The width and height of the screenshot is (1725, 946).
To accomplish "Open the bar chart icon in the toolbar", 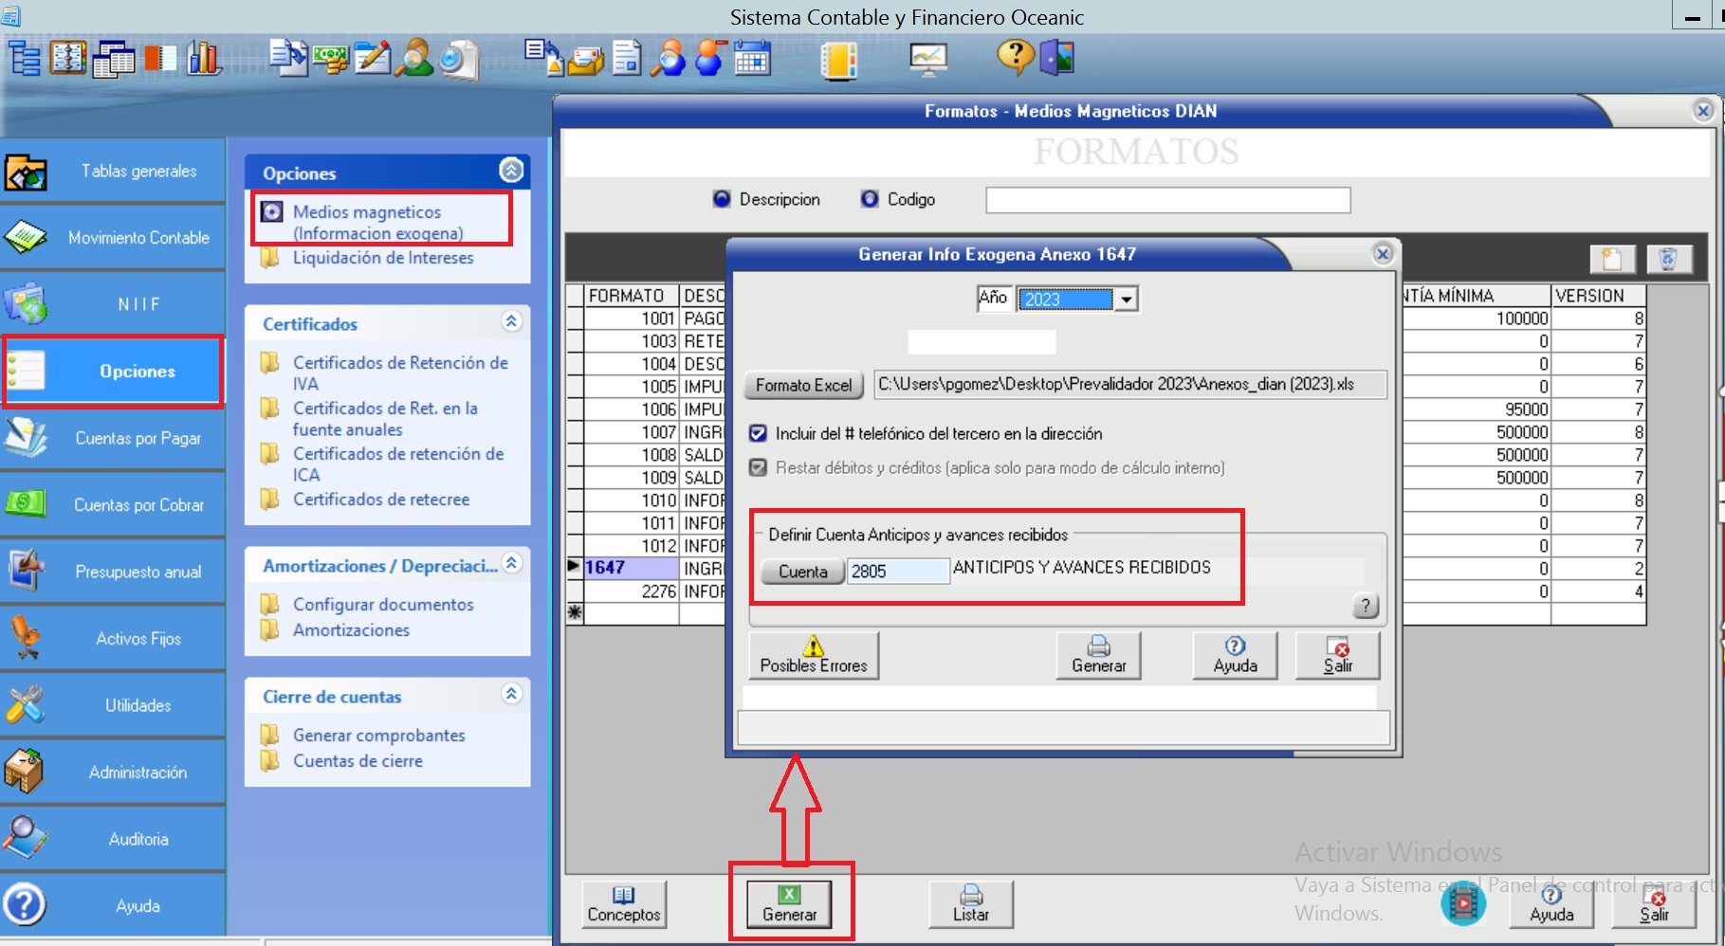I will pos(204,59).
